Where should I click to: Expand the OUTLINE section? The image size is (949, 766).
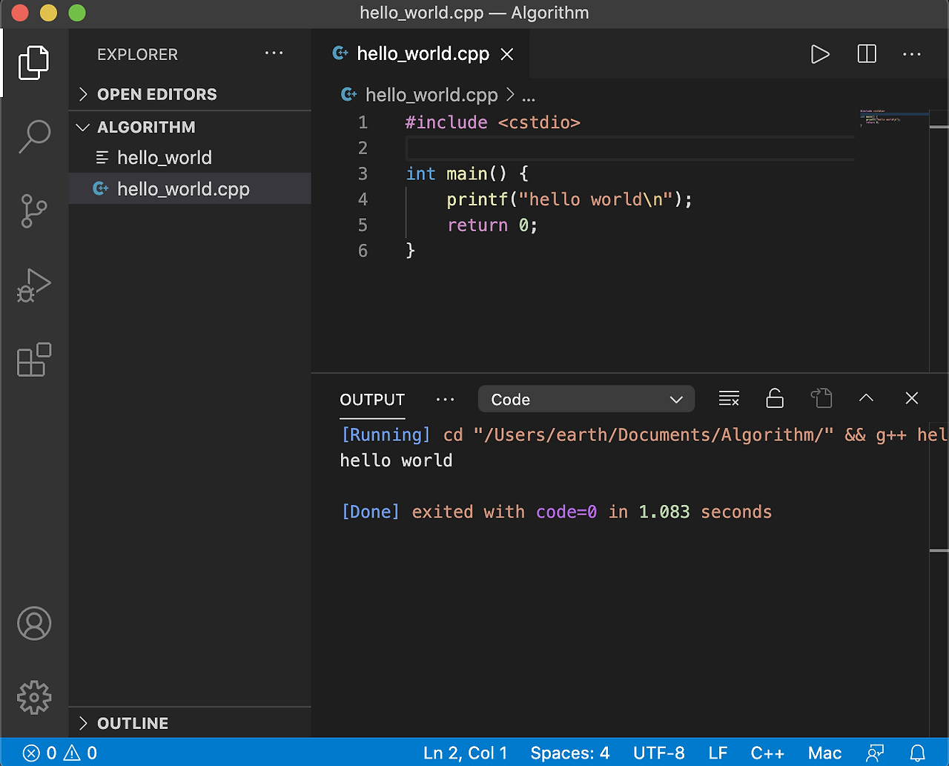[x=190, y=723]
